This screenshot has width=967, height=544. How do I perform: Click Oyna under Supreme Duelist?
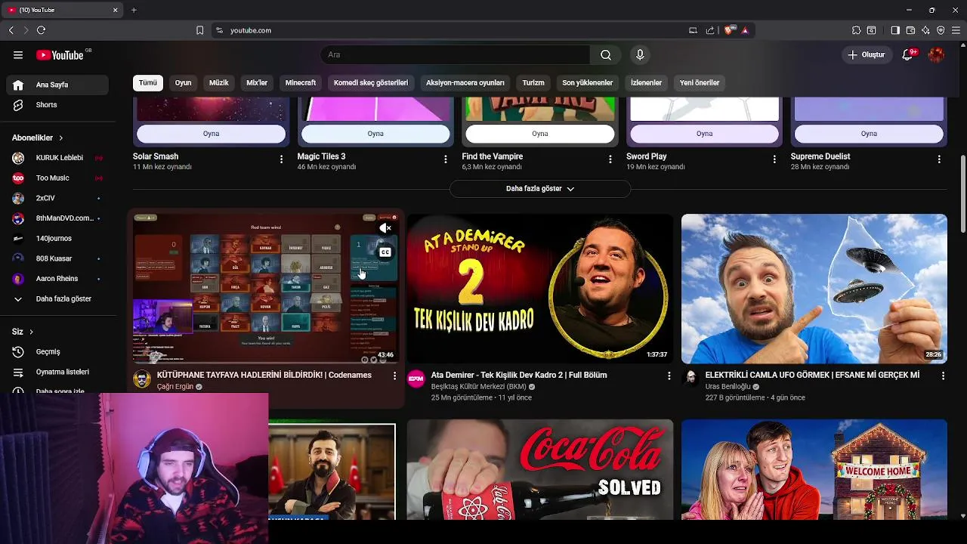869,134
